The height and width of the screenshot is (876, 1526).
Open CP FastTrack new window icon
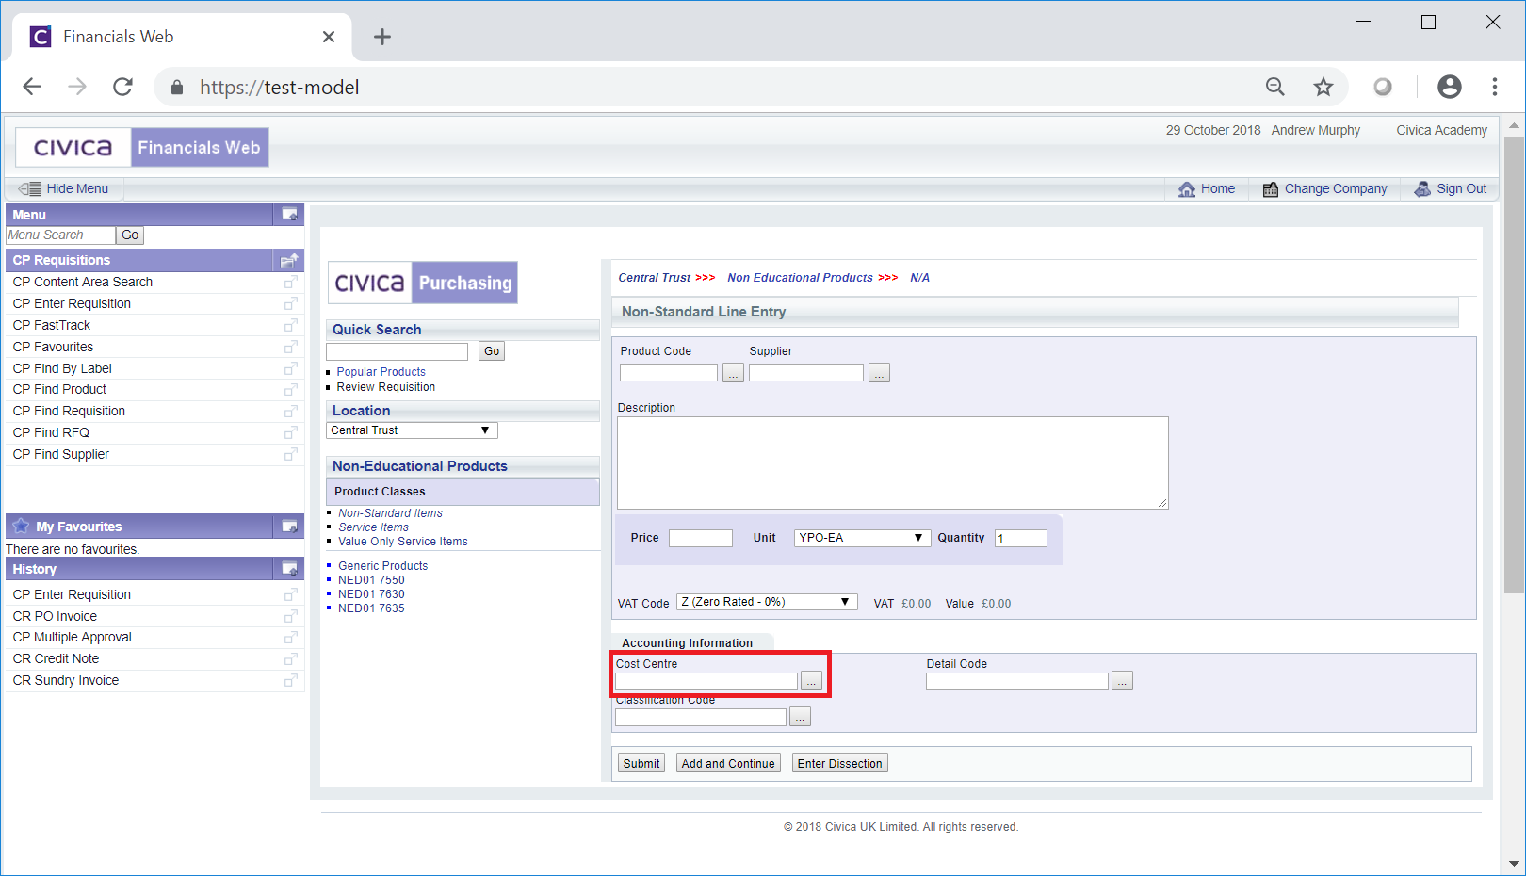(290, 325)
